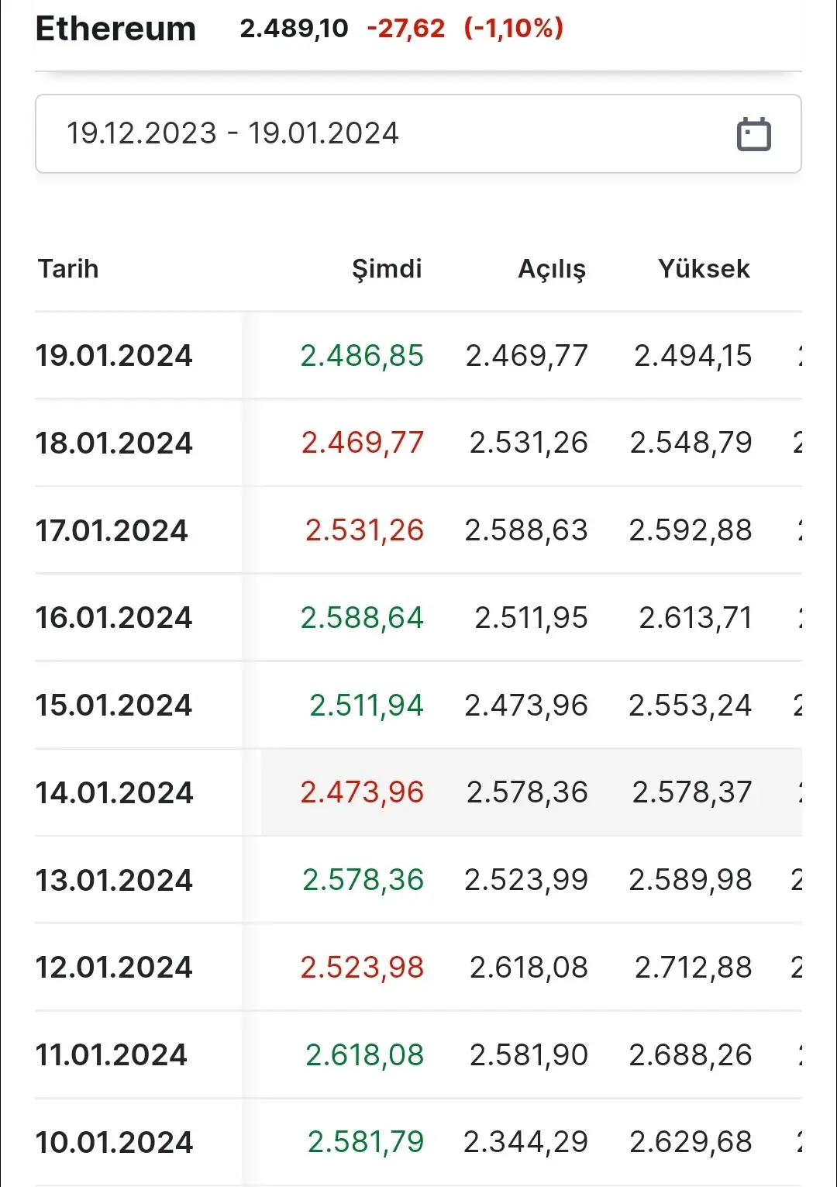
Task: Click the calendar icon in date field
Action: point(753,134)
